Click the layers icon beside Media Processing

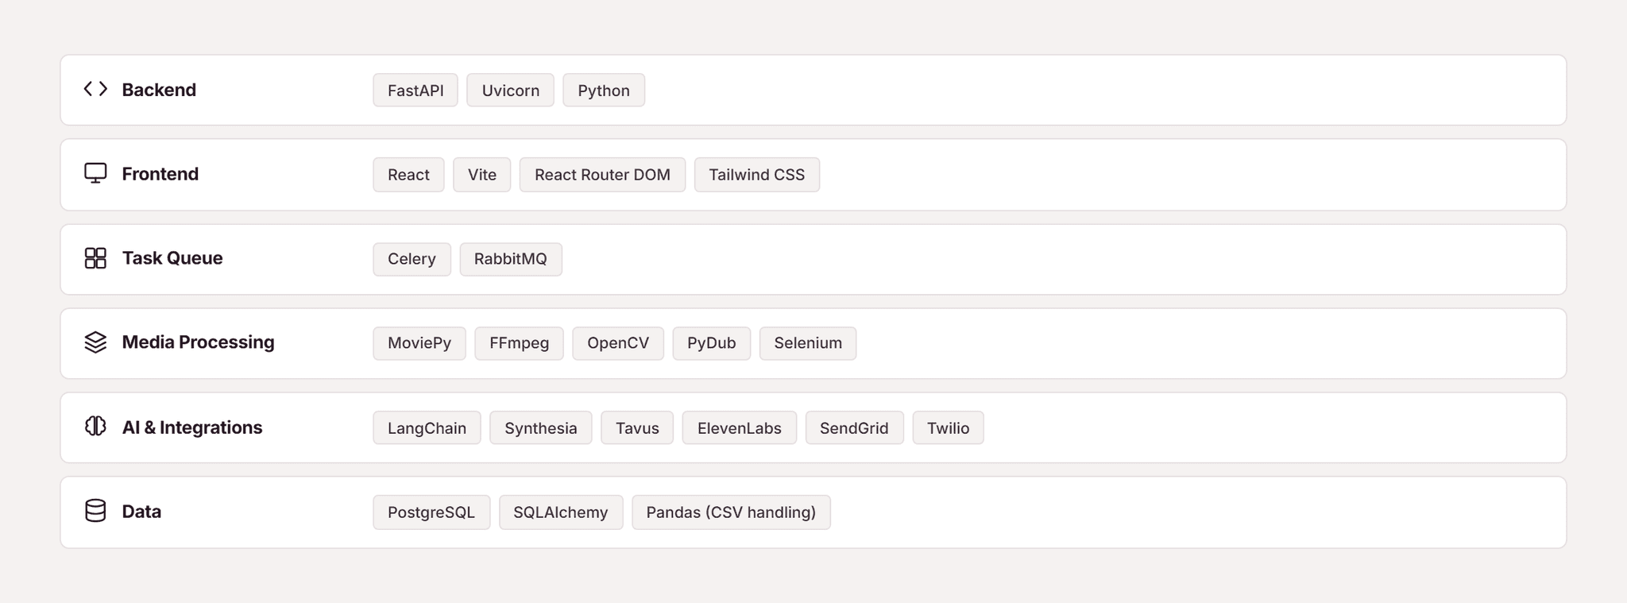click(95, 342)
